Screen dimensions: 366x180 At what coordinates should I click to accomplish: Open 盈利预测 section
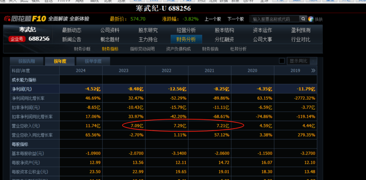pyautogui.click(x=301, y=30)
